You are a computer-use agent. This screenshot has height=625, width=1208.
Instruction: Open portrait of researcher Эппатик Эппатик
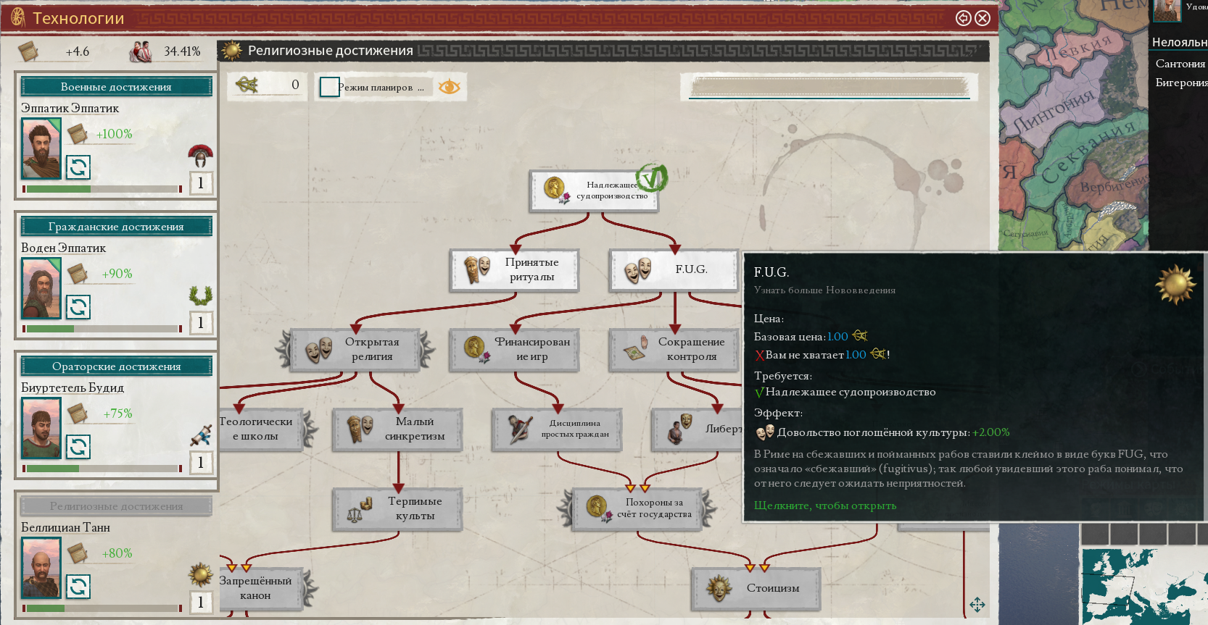tap(41, 148)
